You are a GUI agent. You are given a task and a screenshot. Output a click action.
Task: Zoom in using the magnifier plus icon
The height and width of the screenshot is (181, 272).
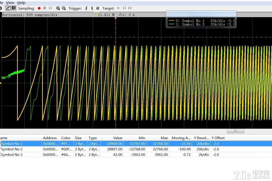[58, 8]
